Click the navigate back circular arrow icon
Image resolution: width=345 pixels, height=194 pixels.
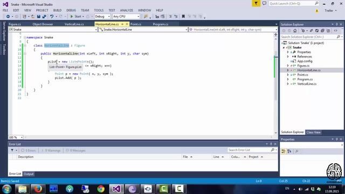tap(8, 17)
